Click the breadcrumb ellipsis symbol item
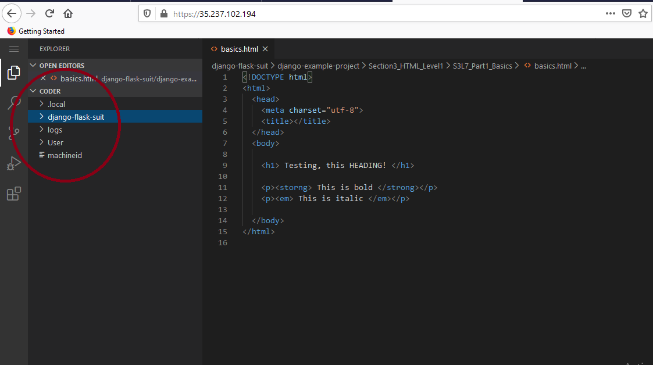 583,66
